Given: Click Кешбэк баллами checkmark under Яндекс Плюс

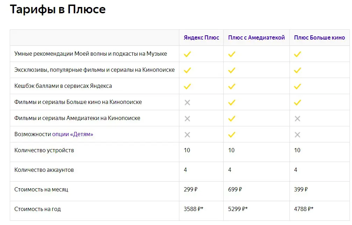Looking at the screenshot, I should (187, 86).
